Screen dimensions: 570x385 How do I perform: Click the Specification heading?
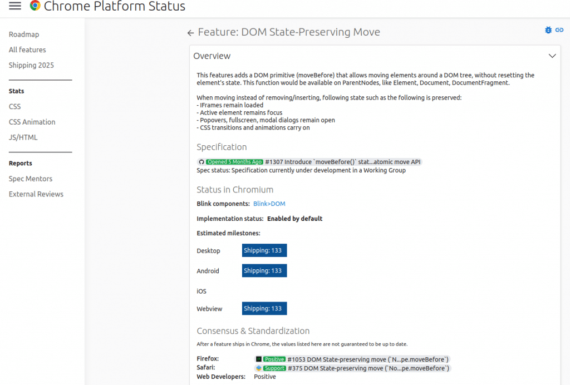[222, 147]
